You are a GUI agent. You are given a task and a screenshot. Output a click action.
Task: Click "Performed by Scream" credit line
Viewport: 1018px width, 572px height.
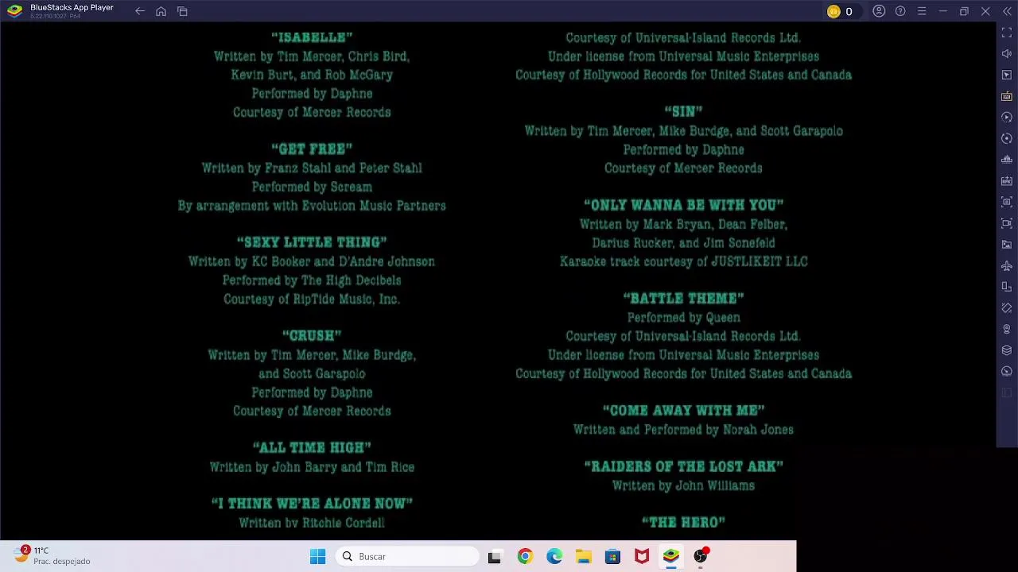[x=312, y=187]
